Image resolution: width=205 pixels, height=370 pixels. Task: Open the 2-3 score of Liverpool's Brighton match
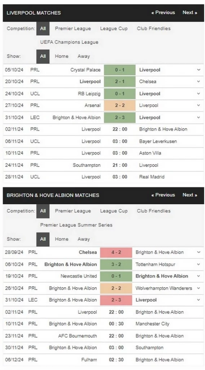(x=120, y=117)
